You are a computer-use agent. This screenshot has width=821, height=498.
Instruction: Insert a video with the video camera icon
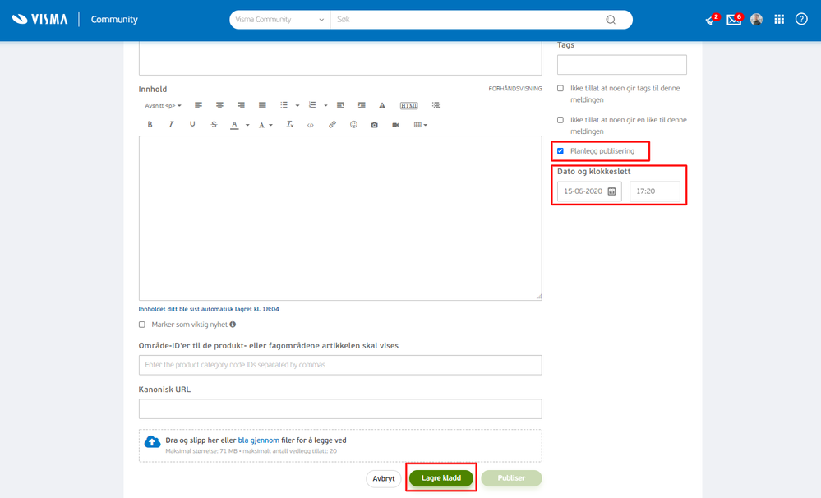point(395,125)
